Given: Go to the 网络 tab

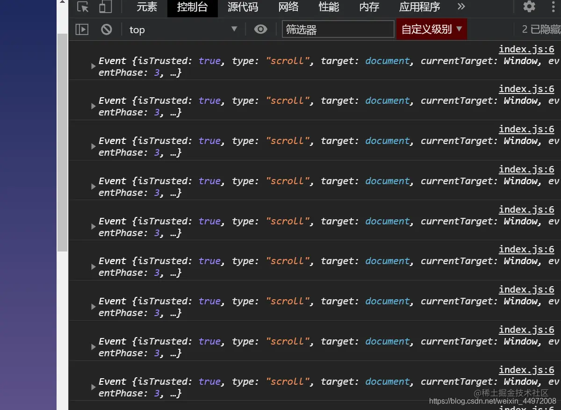Looking at the screenshot, I should tap(288, 7).
